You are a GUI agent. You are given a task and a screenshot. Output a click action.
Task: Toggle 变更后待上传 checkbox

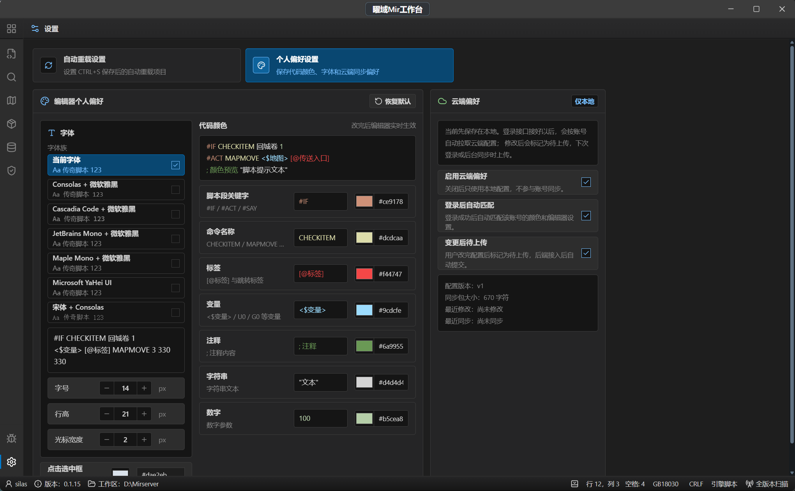click(586, 253)
